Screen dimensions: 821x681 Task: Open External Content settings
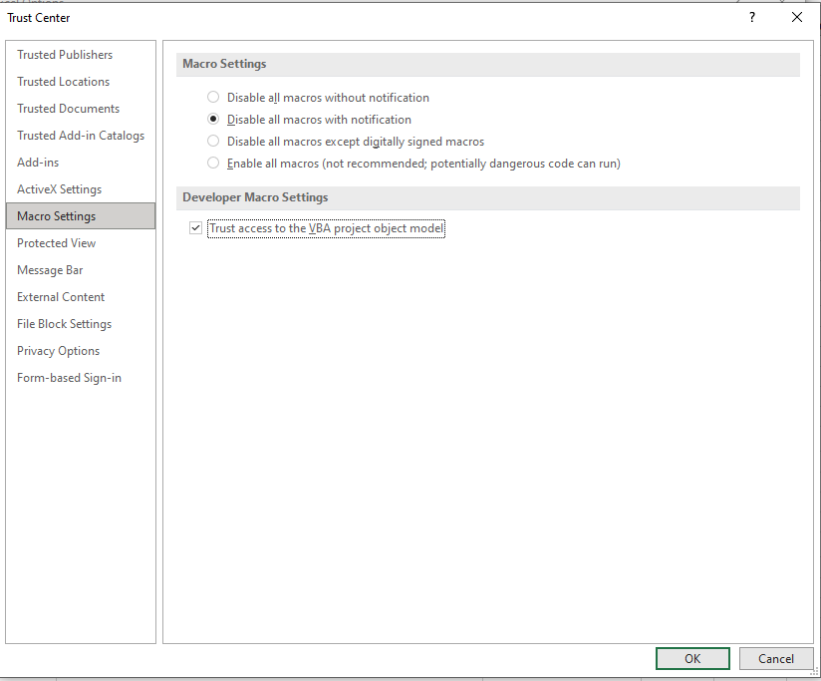click(x=61, y=297)
